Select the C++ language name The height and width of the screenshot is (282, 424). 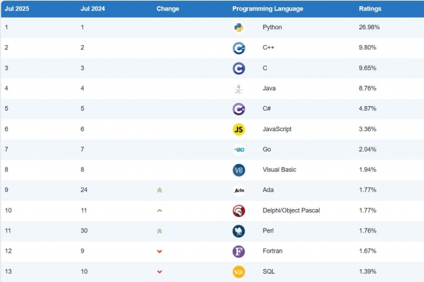click(268, 48)
